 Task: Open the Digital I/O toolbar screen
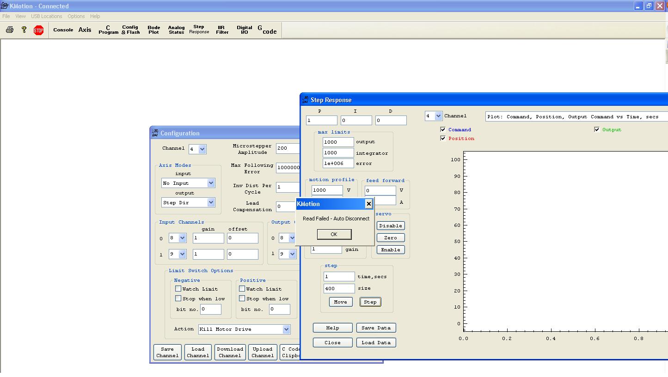pyautogui.click(x=244, y=30)
